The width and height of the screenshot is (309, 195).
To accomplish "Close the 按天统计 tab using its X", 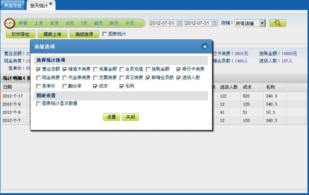I will click(x=51, y=4).
